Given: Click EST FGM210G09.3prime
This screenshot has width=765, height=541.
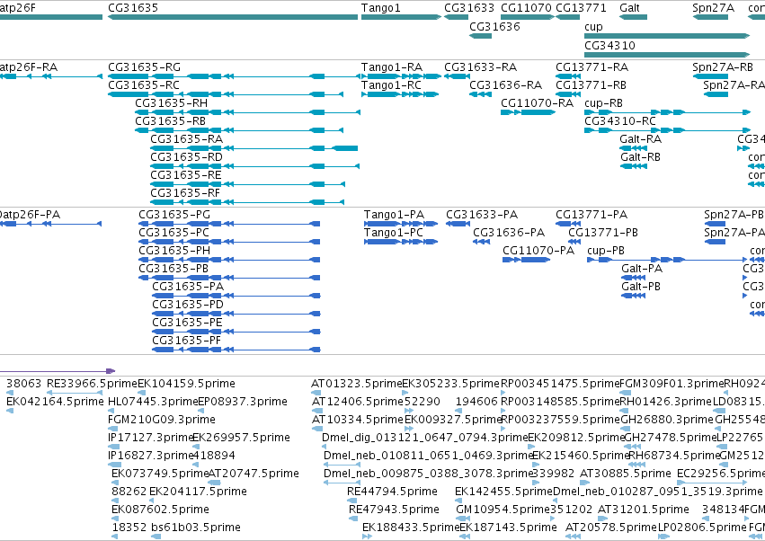Looking at the screenshot, I should pos(112,429).
